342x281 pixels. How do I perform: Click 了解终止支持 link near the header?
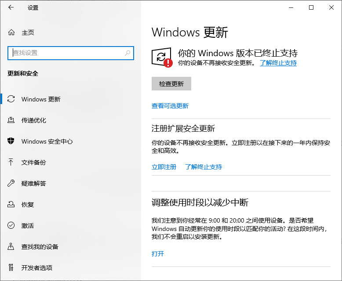click(x=278, y=63)
